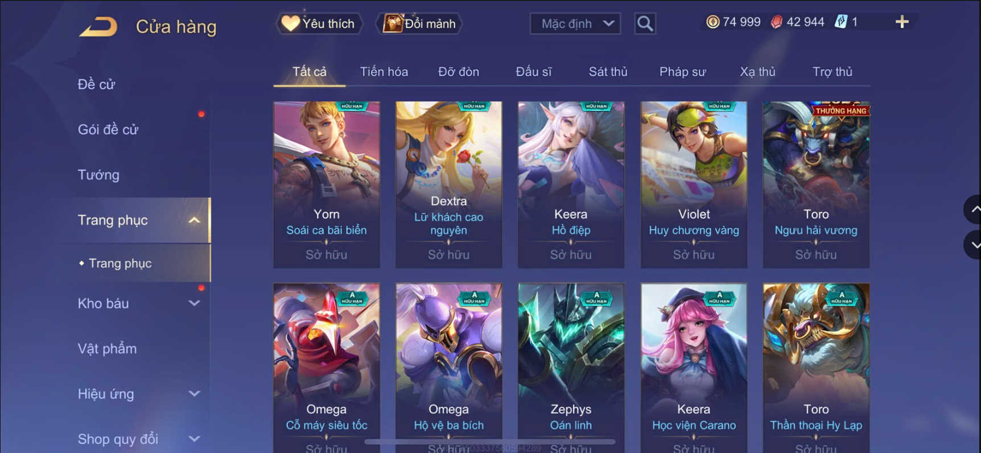The width and height of the screenshot is (981, 453).
Task: Tap the red ruby currency icon
Action: 776,22
